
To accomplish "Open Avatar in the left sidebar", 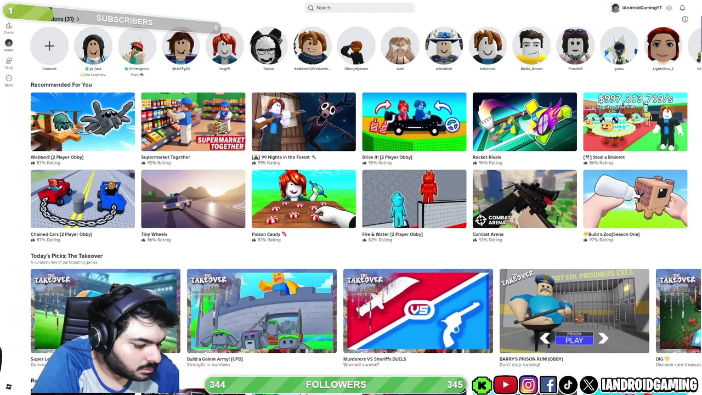I will coord(9,45).
